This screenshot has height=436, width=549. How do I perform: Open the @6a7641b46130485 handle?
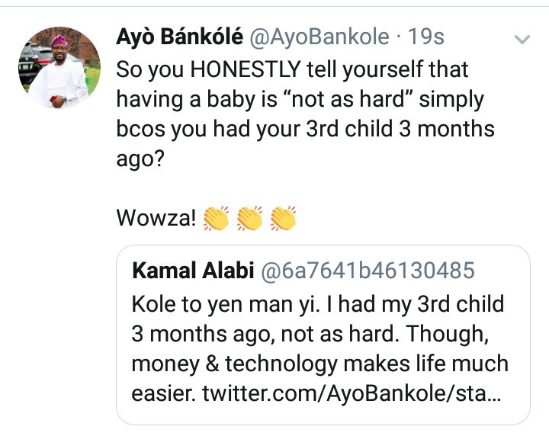[x=368, y=271]
